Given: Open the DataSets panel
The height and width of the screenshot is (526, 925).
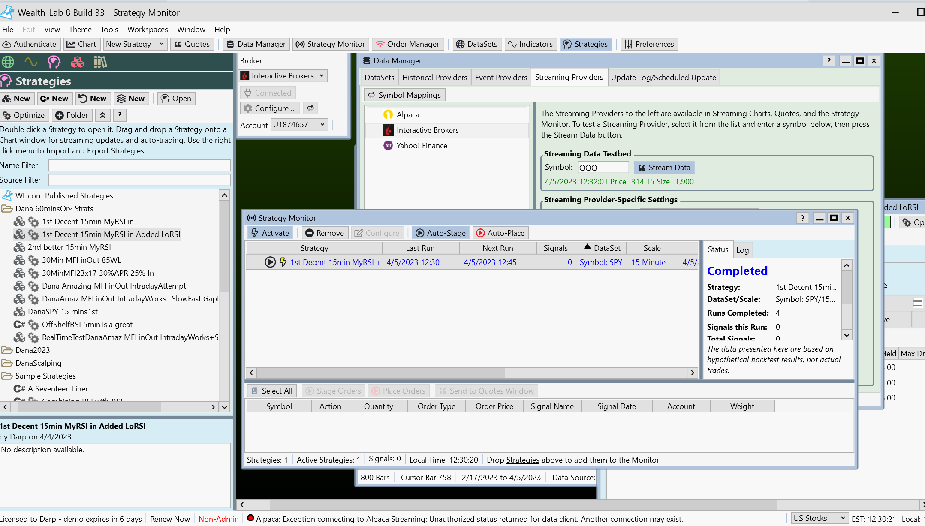Looking at the screenshot, I should pos(477,44).
